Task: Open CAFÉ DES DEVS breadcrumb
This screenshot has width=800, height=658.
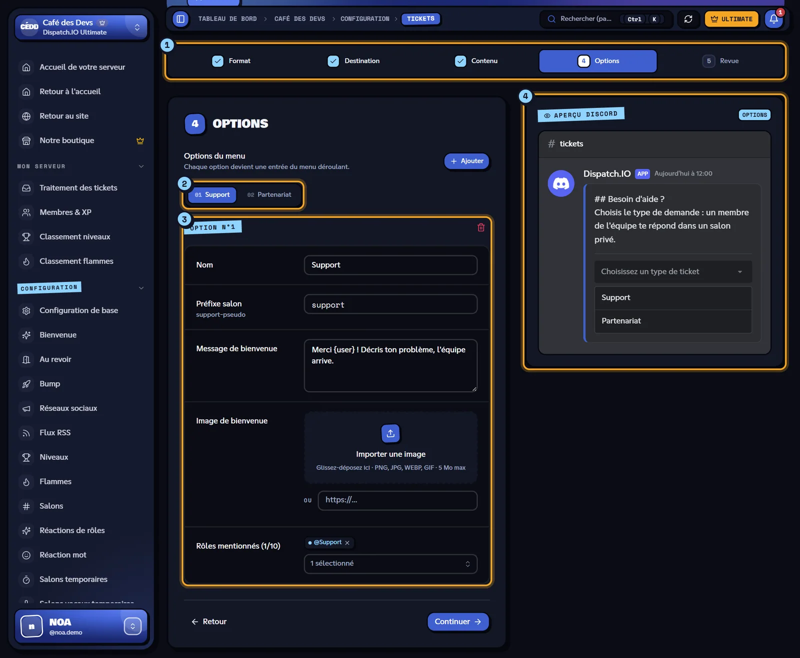Action: pyautogui.click(x=299, y=19)
